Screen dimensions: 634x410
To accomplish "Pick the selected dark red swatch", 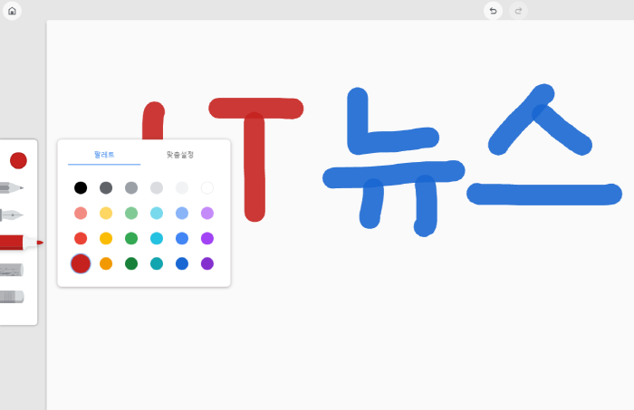I will (x=81, y=263).
